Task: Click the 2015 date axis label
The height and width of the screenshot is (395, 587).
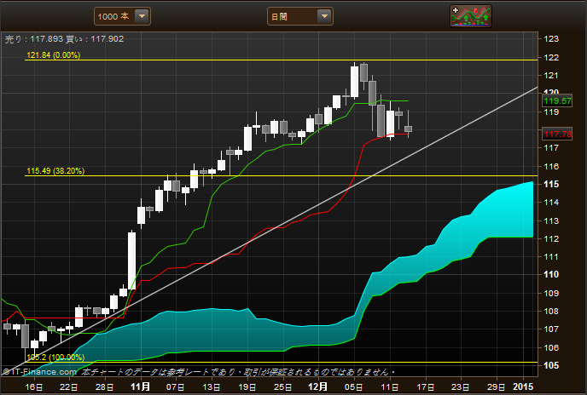Action: tap(523, 386)
